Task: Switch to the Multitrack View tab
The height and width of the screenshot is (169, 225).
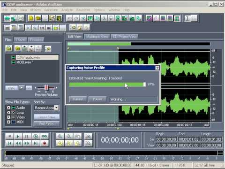Action: (x=97, y=37)
